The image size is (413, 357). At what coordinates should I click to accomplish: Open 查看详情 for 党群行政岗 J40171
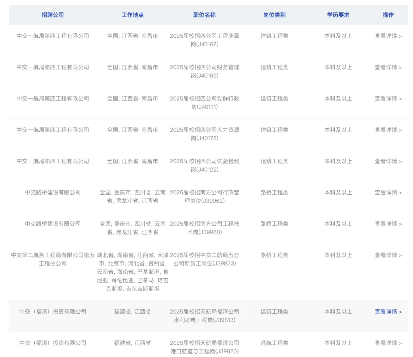[x=388, y=99]
